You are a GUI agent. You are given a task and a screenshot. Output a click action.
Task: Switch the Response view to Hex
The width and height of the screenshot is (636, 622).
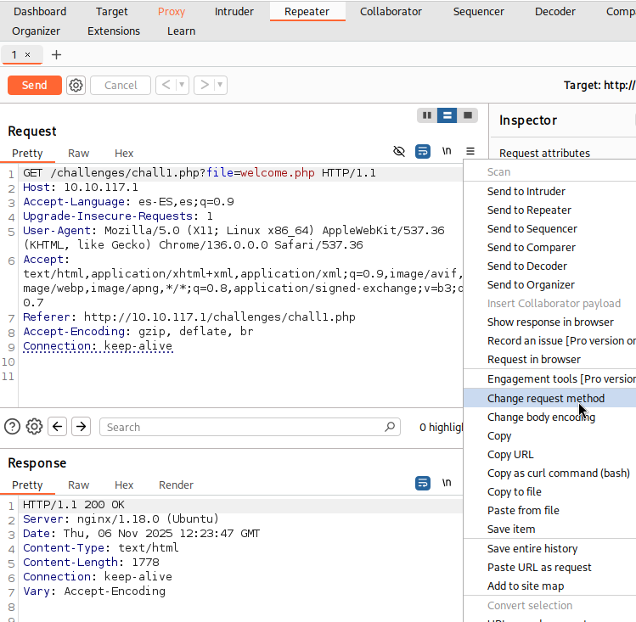click(x=124, y=485)
